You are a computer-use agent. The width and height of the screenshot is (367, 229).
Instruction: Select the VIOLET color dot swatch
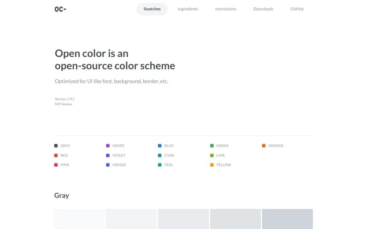(x=108, y=155)
